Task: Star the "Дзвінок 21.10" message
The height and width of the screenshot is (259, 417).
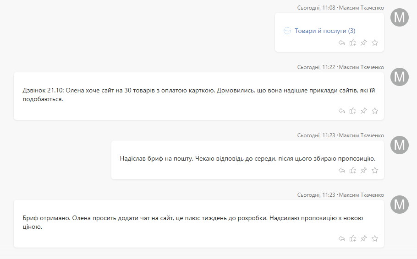Action: 375,111
